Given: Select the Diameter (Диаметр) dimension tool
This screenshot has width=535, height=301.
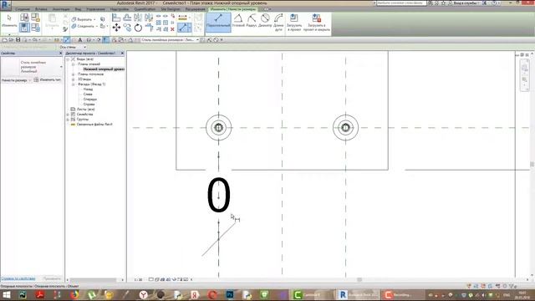Looking at the screenshot, I should click(x=265, y=21).
